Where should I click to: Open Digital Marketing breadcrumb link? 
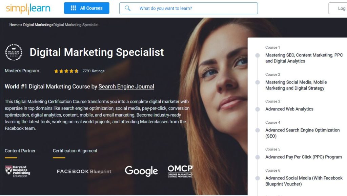click(x=37, y=25)
